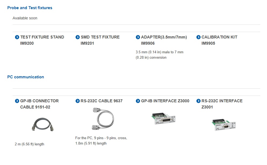Click the gray GP-IB cable thumbnail

pyautogui.click(x=43, y=124)
